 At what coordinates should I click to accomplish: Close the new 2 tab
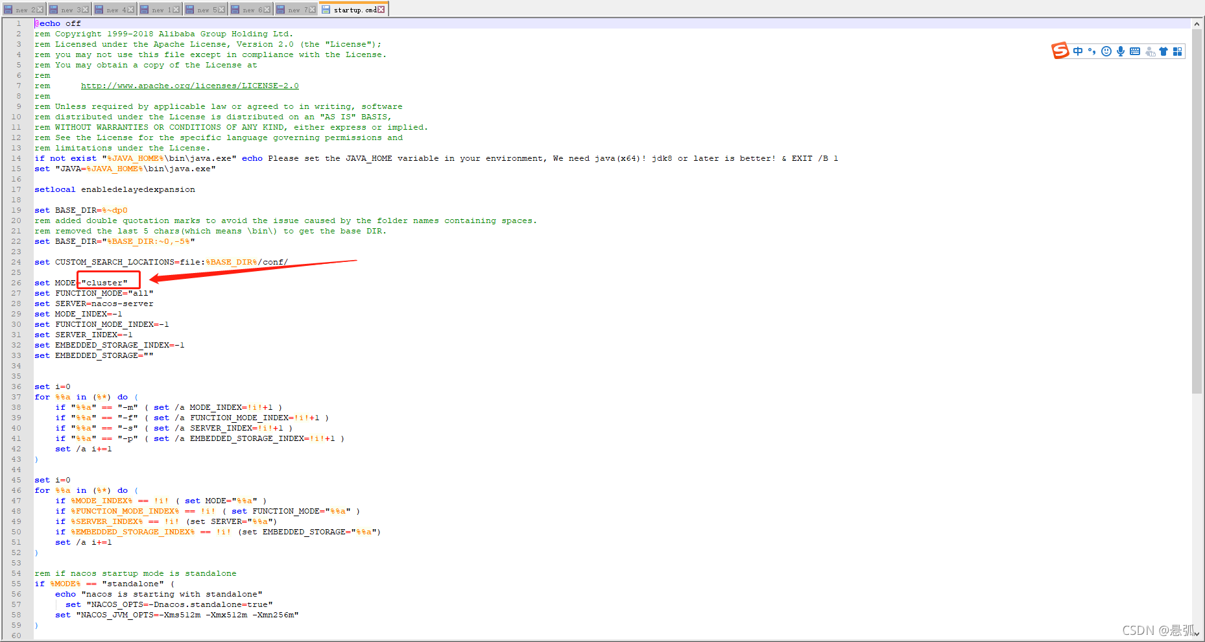tap(40, 10)
